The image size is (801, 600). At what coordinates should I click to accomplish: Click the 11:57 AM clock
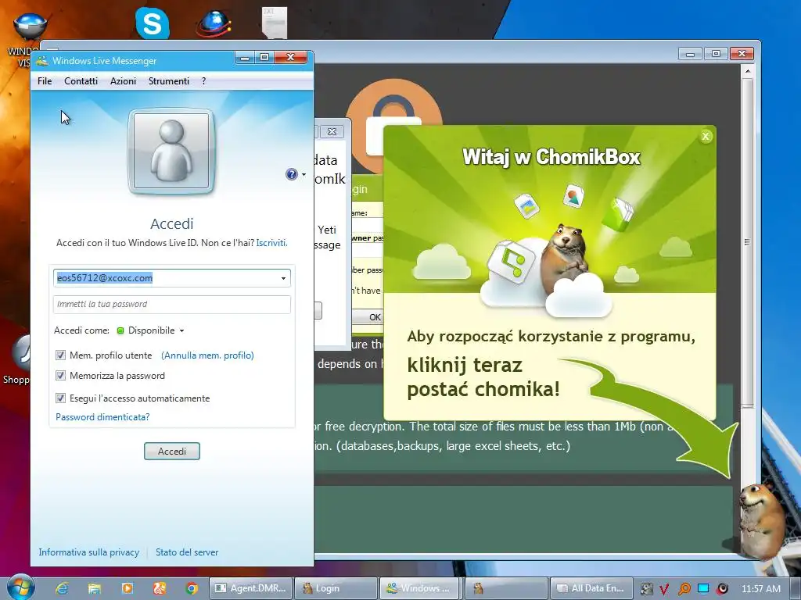pyautogui.click(x=760, y=589)
